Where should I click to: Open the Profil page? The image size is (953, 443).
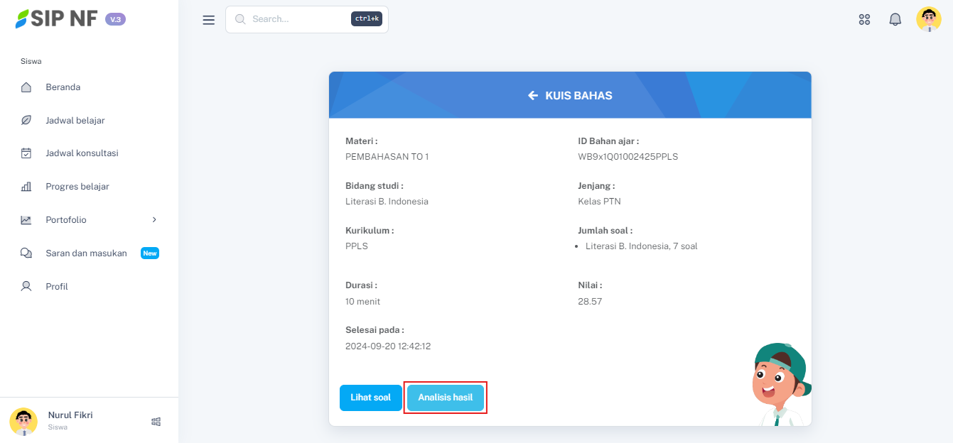pos(57,287)
